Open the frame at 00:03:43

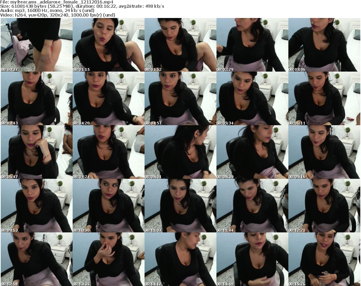37,98
